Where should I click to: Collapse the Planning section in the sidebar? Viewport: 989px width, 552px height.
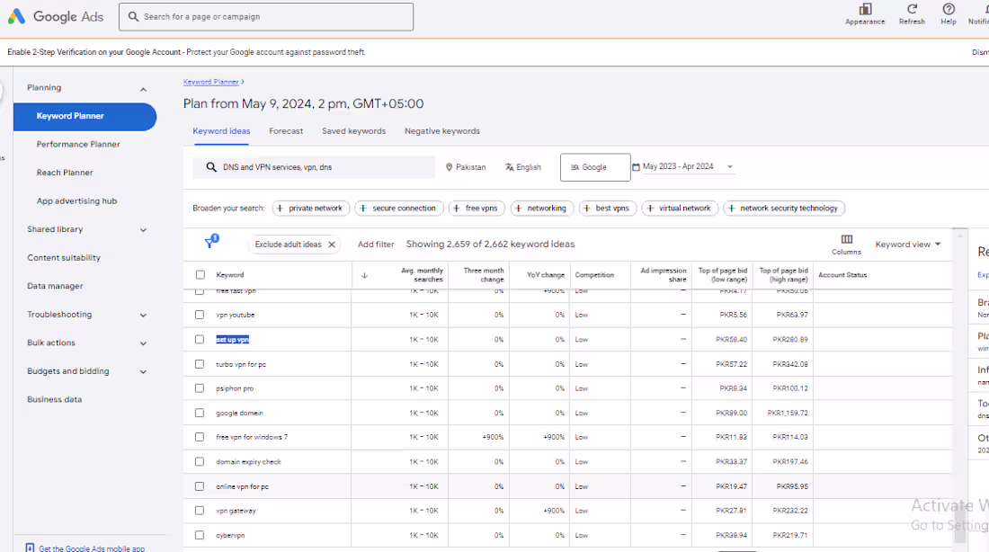tap(142, 87)
